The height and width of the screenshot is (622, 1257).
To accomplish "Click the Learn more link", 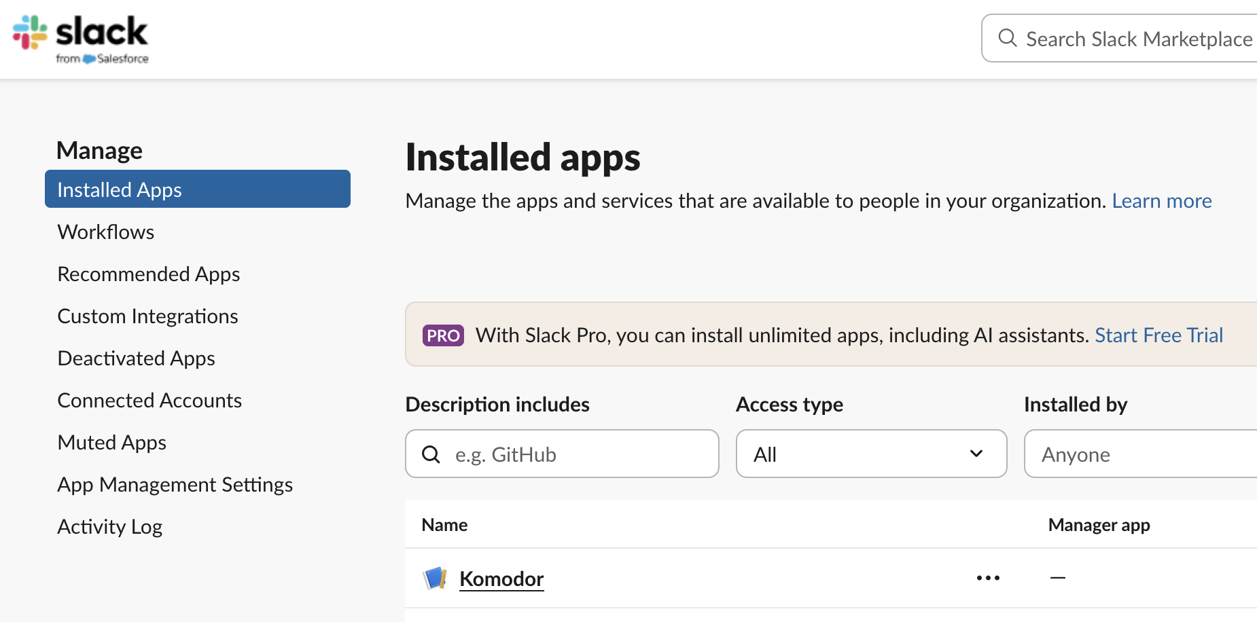I will coord(1162,201).
